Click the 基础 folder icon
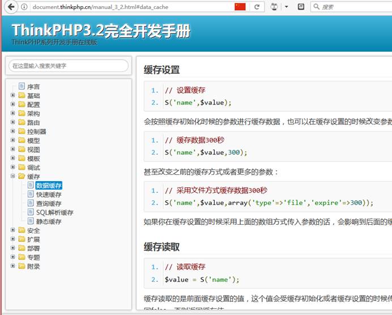 click(x=22, y=95)
